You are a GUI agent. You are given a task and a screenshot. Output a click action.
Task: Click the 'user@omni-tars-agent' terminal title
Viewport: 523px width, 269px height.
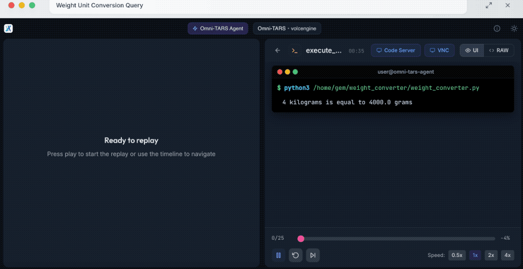406,72
